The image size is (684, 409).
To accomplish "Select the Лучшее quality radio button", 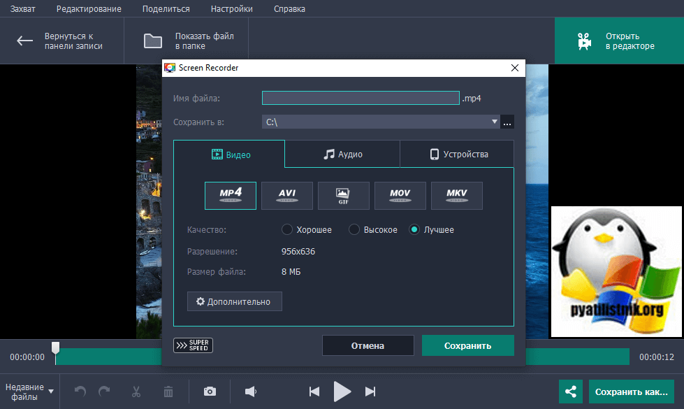I will [414, 229].
